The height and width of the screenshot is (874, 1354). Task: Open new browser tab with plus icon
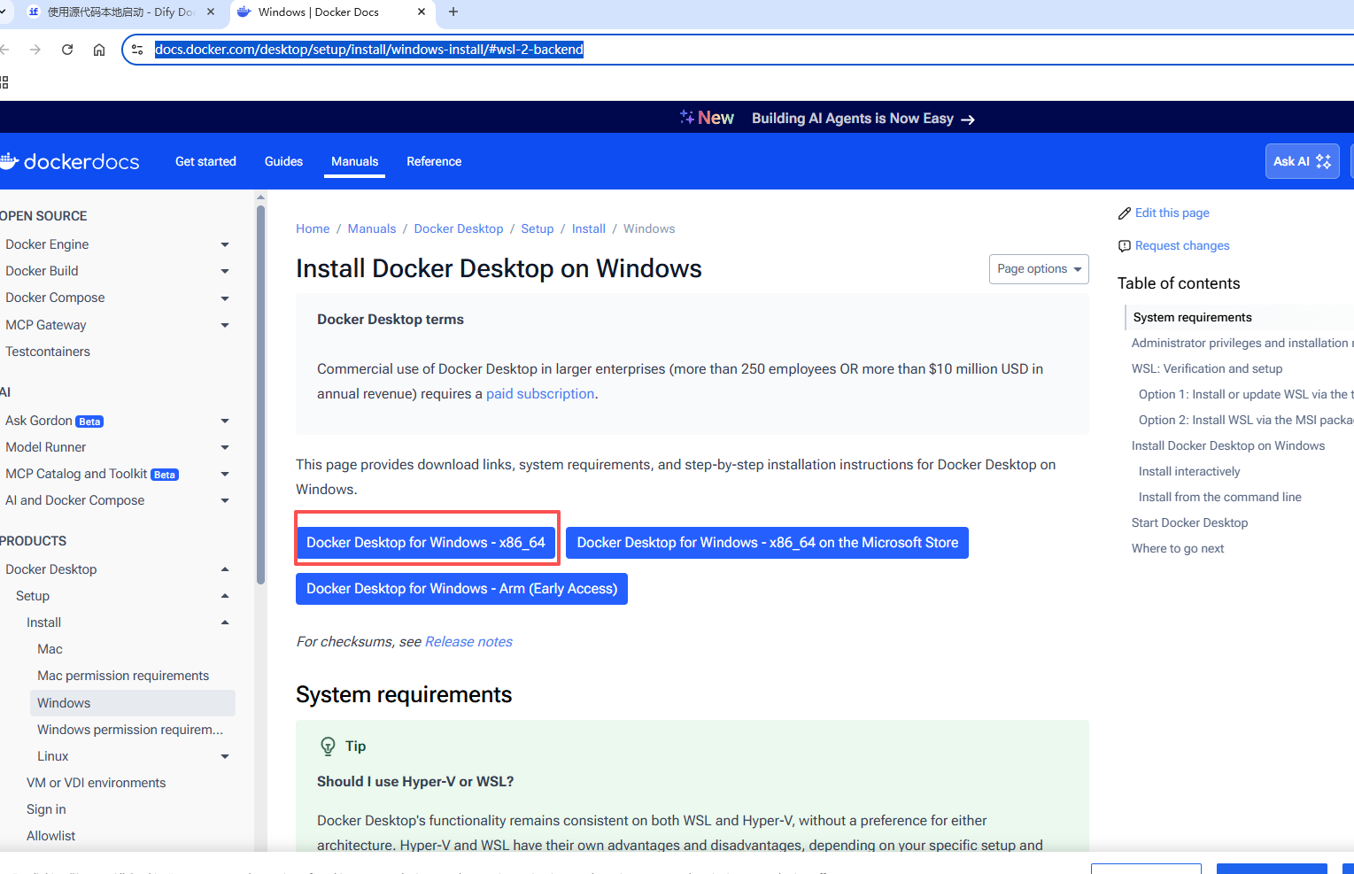(x=453, y=12)
